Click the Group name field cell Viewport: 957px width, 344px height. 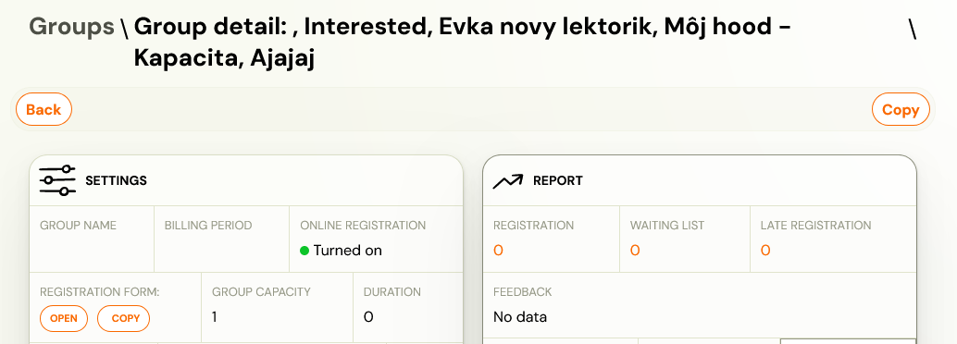(x=92, y=240)
